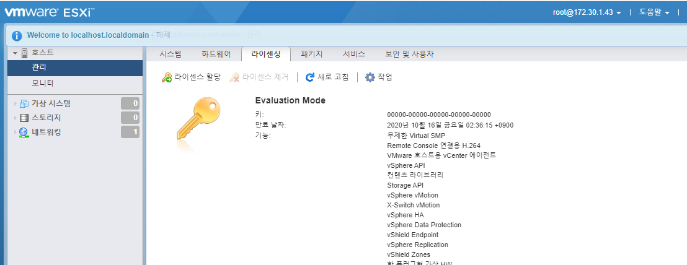The image size is (687, 265).
Task: Click the 키 label
Action: coord(259,115)
